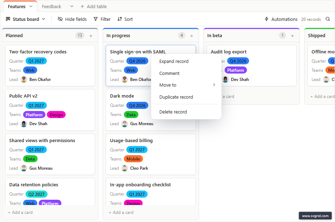Switch to the Feedback table tab
The image size is (335, 222).
pos(51,7)
